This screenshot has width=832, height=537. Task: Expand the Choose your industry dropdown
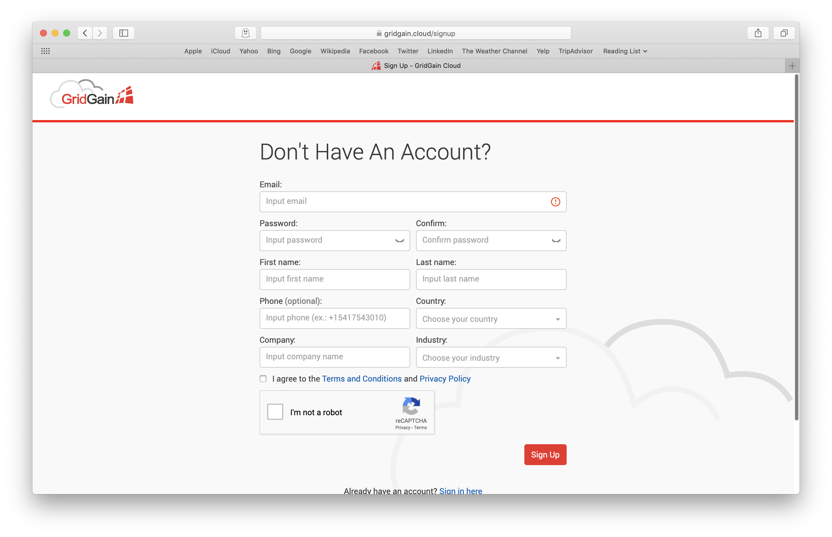491,358
